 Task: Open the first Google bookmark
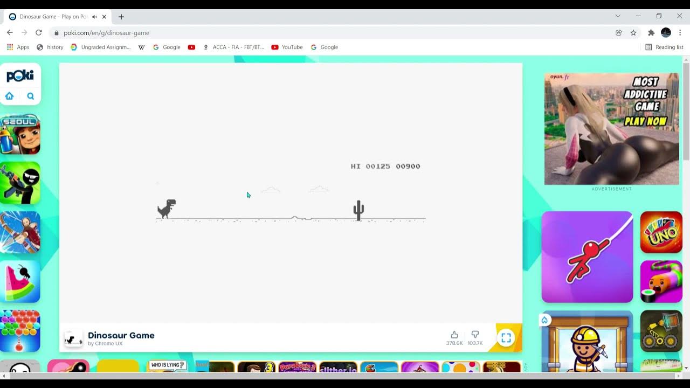pyautogui.click(x=167, y=47)
